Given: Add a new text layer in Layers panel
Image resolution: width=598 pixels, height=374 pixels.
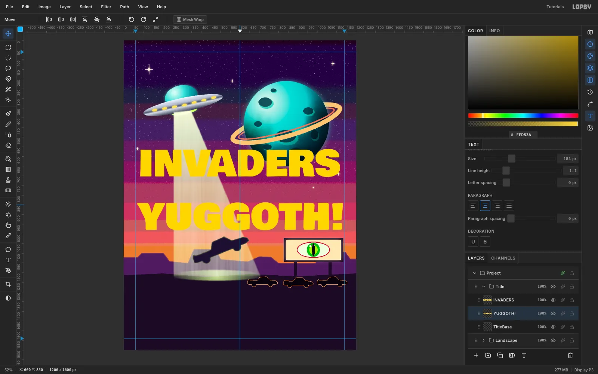Looking at the screenshot, I should [x=524, y=355].
